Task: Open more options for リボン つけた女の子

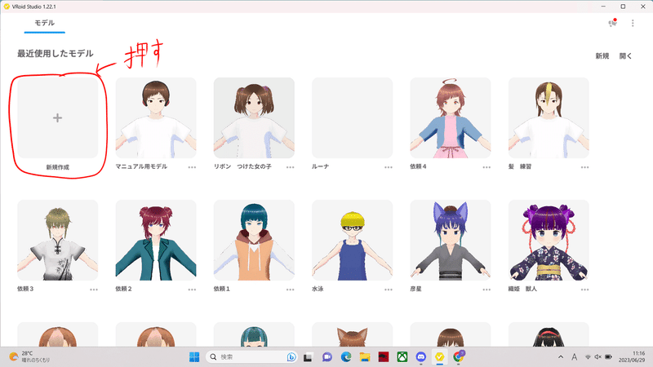Action: (290, 167)
